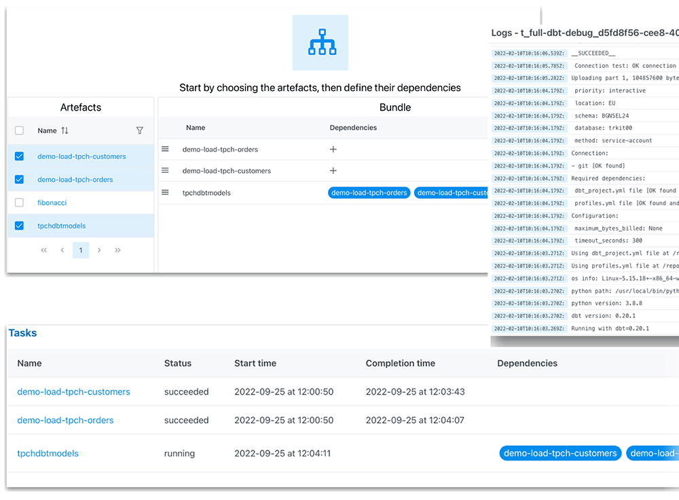
Task: Go to previous artefacts page arrow
Action: pos(62,250)
